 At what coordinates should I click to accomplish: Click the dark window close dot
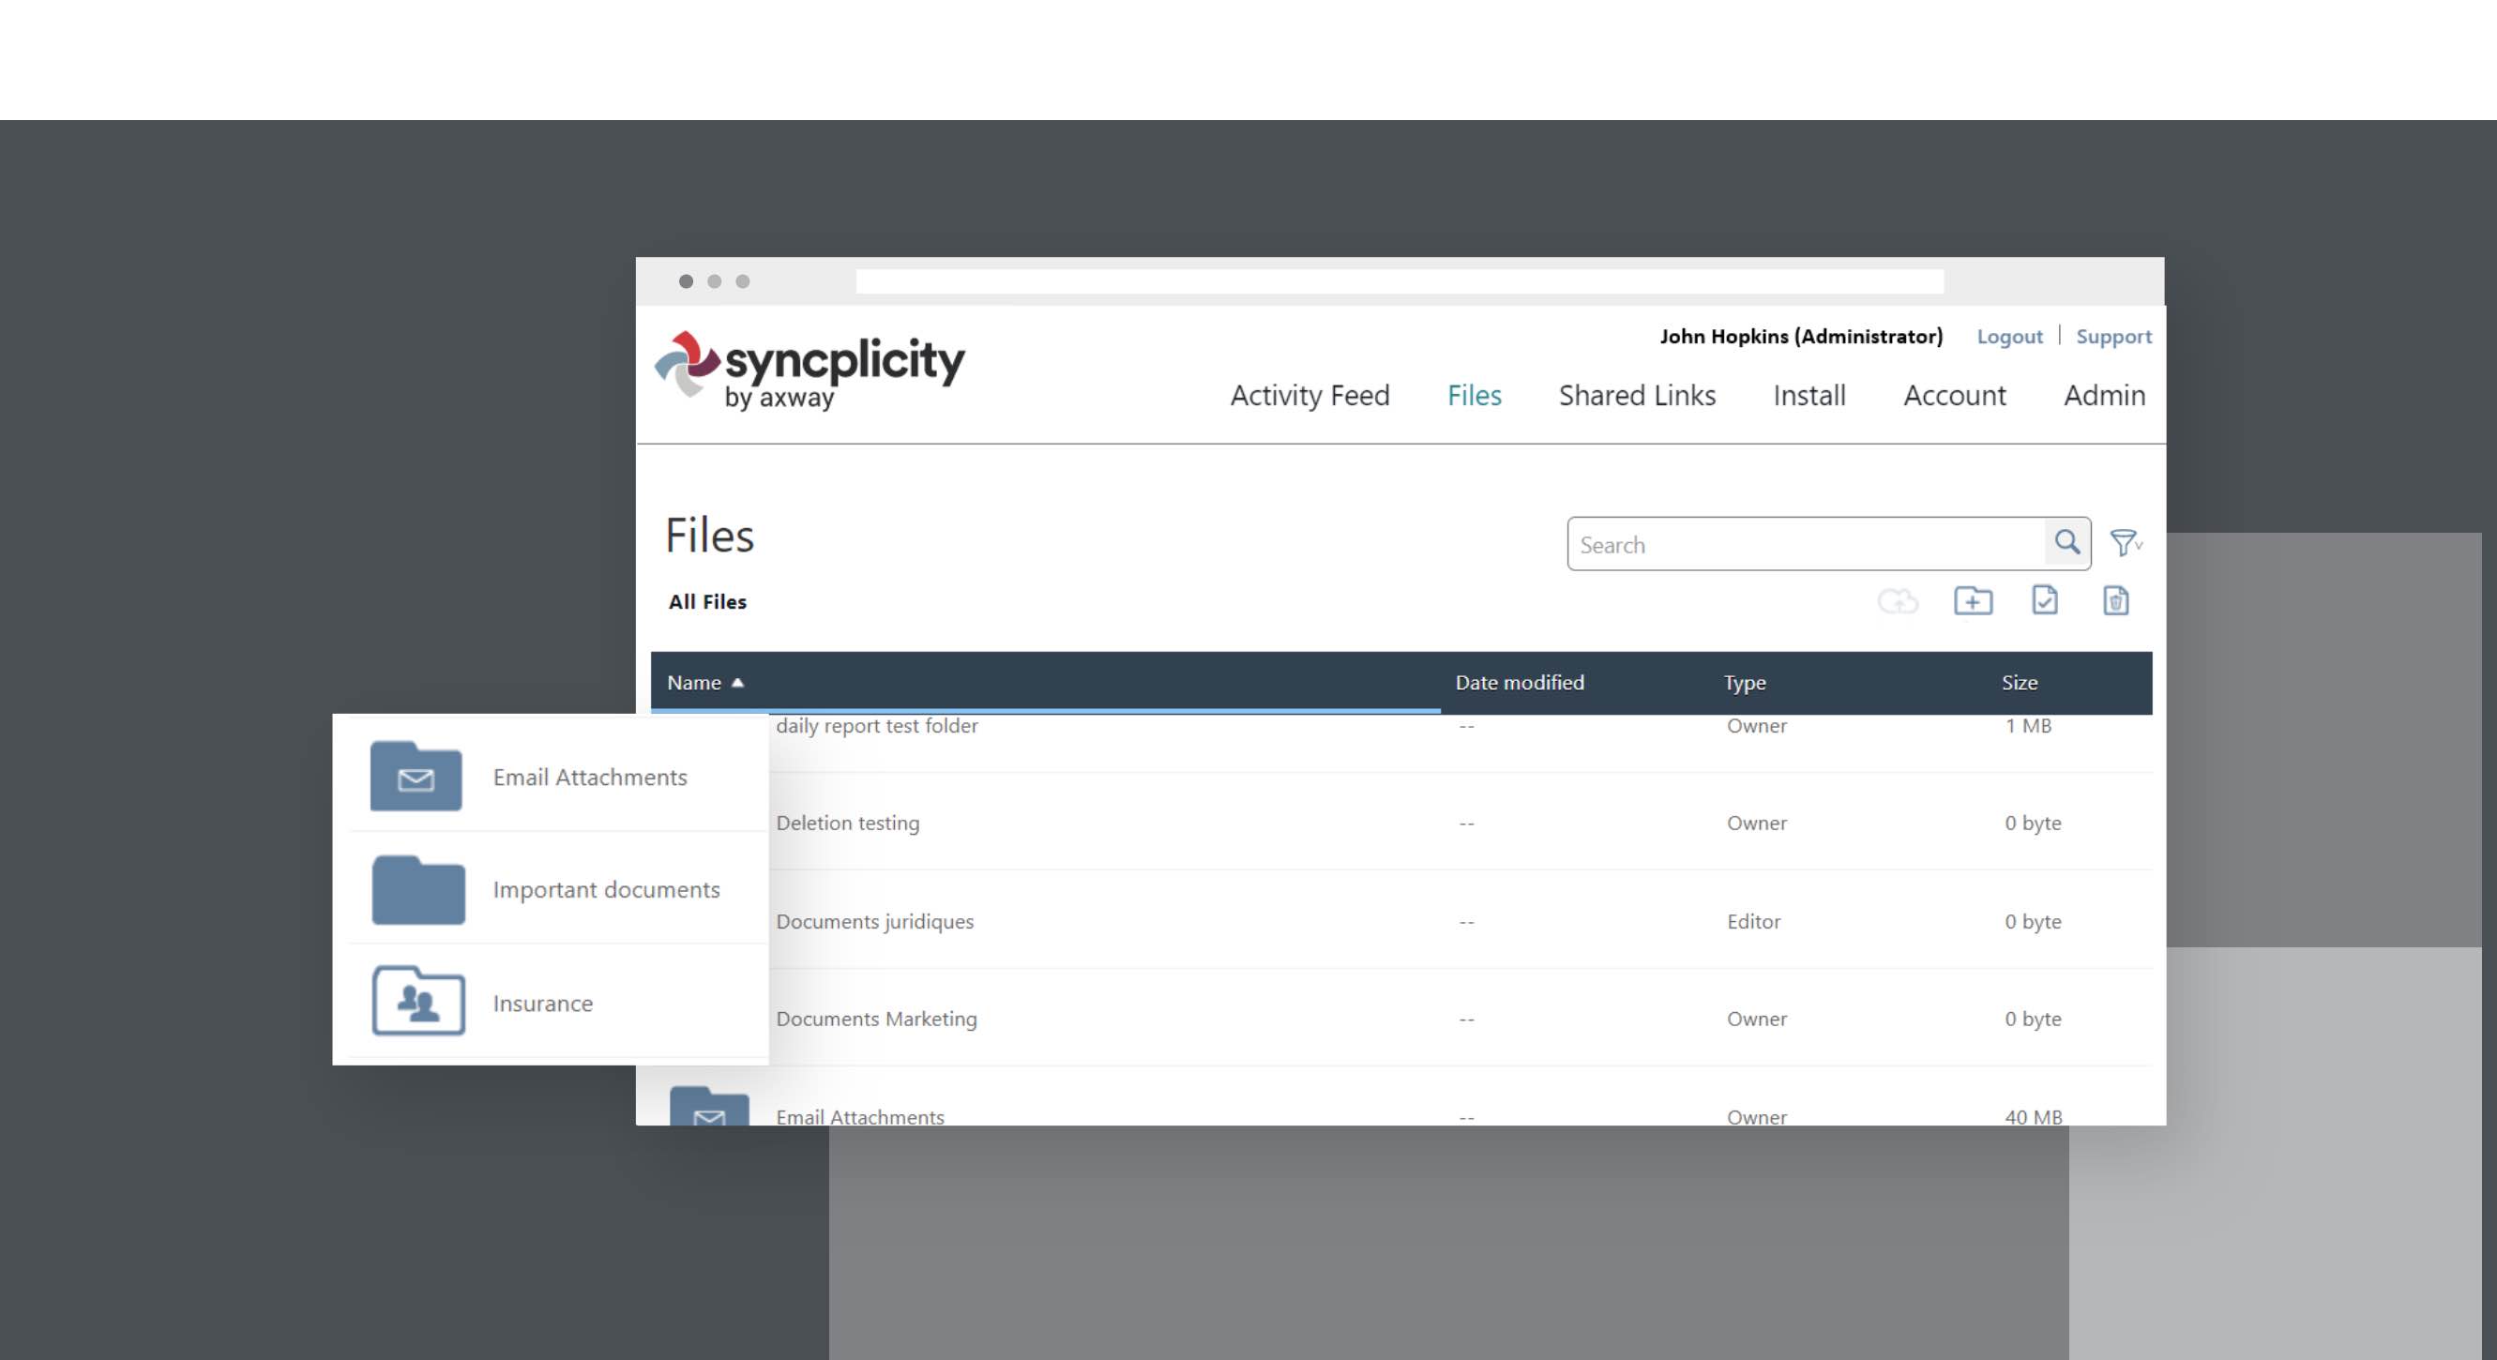[687, 281]
